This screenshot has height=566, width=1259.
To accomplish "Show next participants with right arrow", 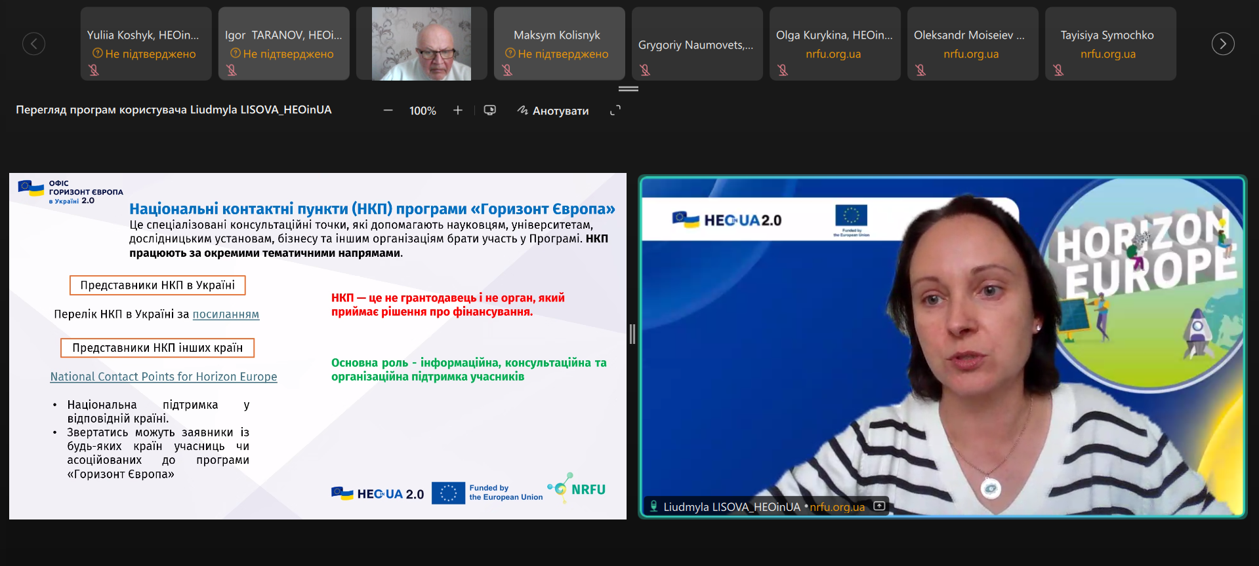I will [1223, 44].
